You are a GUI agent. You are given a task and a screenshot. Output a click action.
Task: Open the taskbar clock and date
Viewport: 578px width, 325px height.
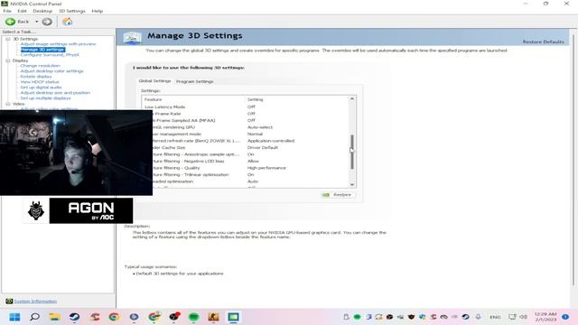click(545, 317)
